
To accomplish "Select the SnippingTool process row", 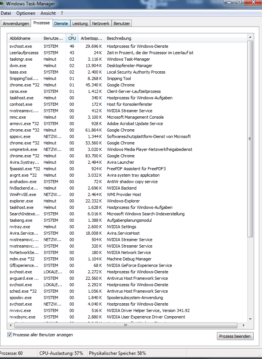I will click(127, 78).
